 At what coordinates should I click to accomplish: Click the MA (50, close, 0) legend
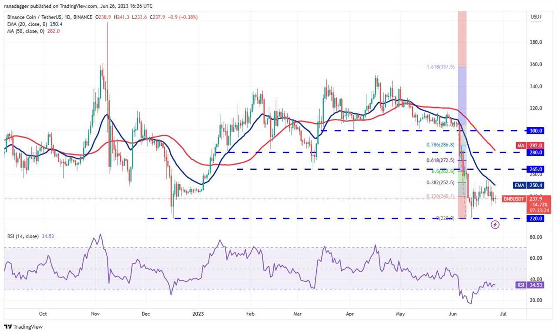[x=33, y=31]
